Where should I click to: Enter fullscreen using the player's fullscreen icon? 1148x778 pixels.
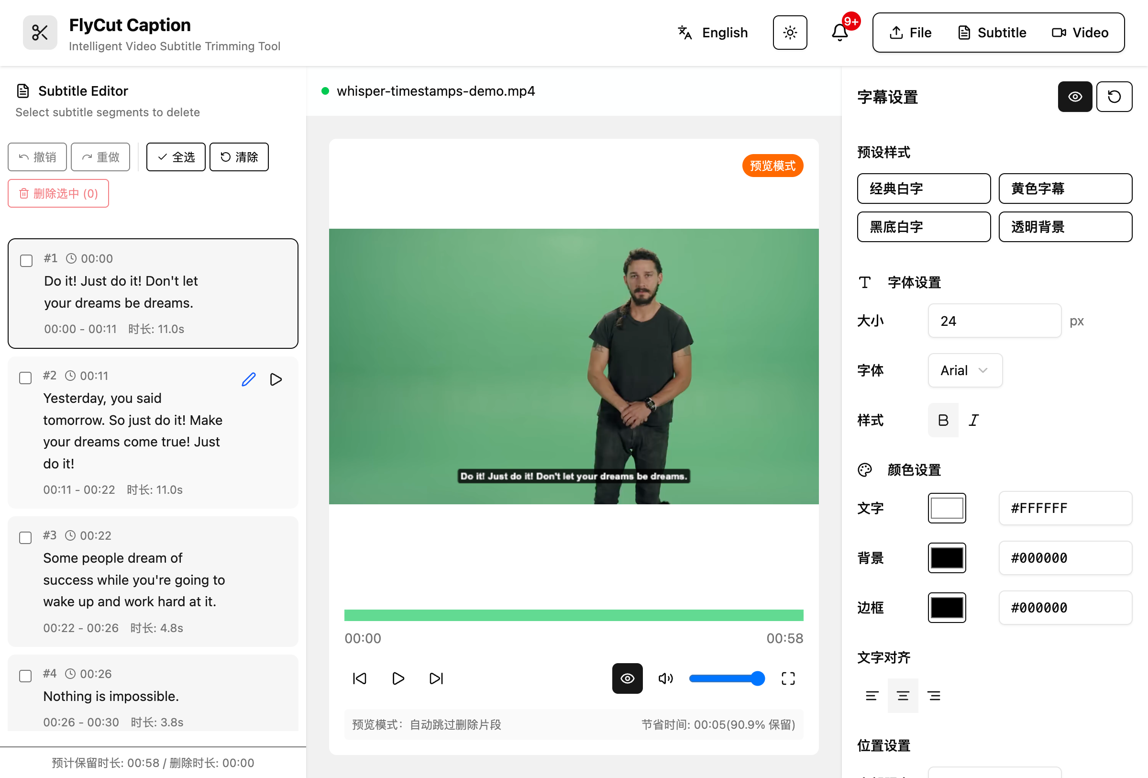pyautogui.click(x=788, y=678)
